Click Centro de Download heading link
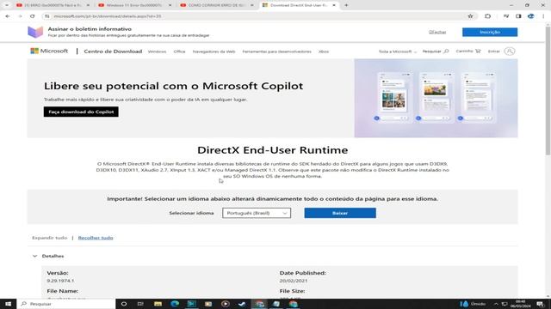Image resolution: width=551 pixels, height=309 pixels. (113, 51)
